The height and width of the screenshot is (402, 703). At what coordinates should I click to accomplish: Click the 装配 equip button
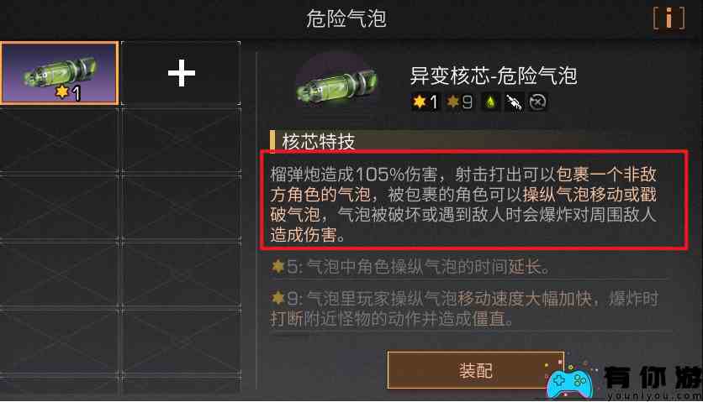click(x=476, y=370)
